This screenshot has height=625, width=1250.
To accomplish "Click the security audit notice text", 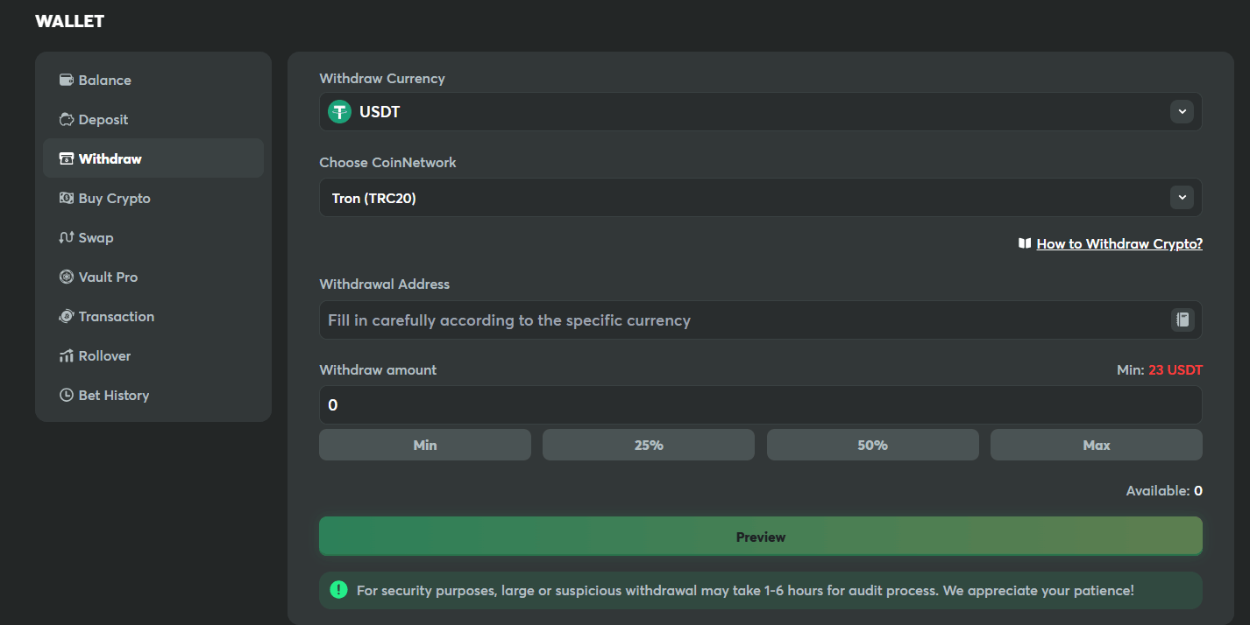I will point(745,591).
